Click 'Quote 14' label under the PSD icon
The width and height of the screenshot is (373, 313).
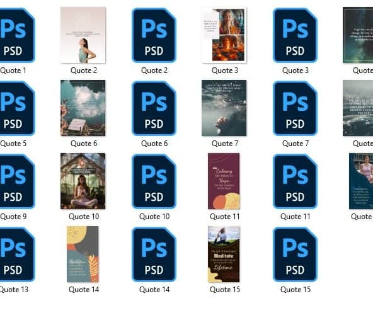(154, 290)
